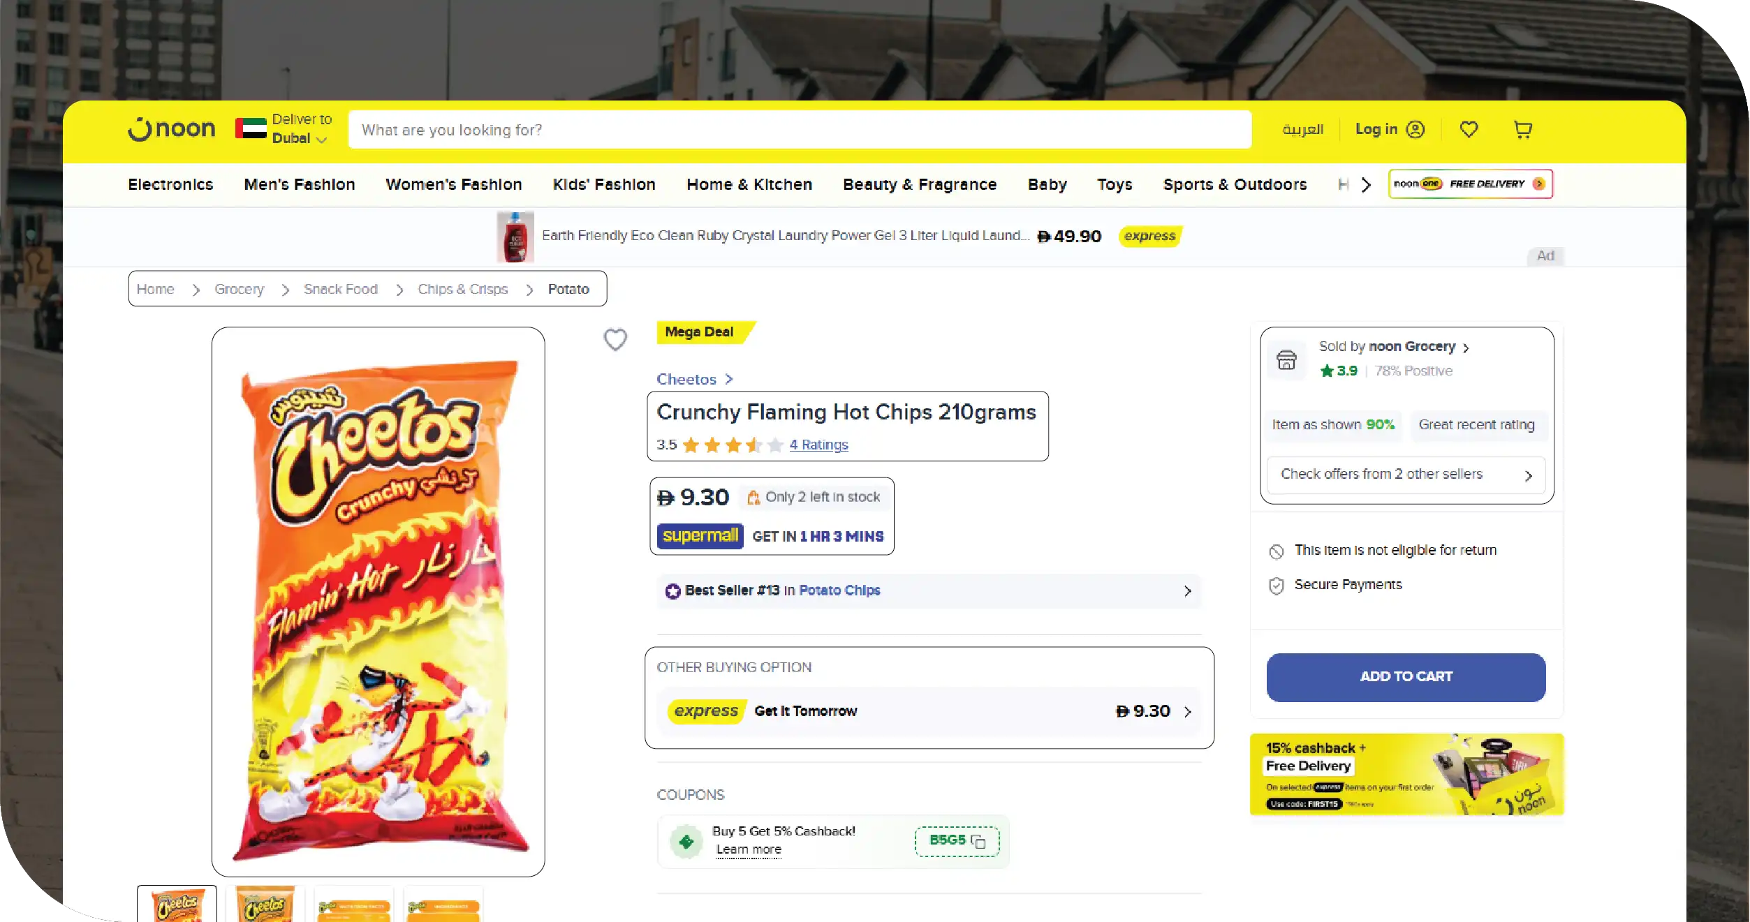1750x922 pixels.
Task: Expand category bar with right arrow
Action: (1366, 185)
